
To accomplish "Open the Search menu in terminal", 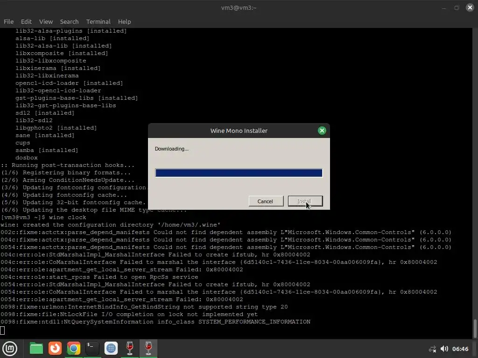I will (69, 21).
